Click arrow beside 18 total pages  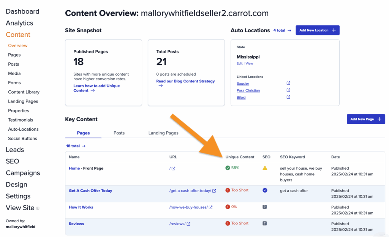click(x=84, y=146)
